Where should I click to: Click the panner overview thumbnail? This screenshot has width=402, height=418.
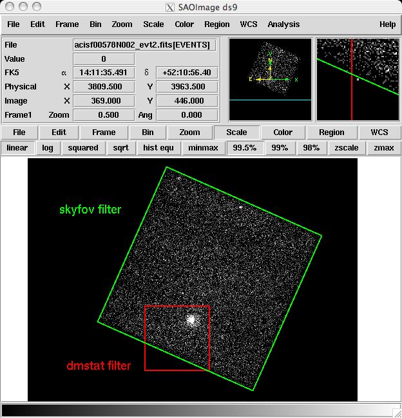pos(270,80)
